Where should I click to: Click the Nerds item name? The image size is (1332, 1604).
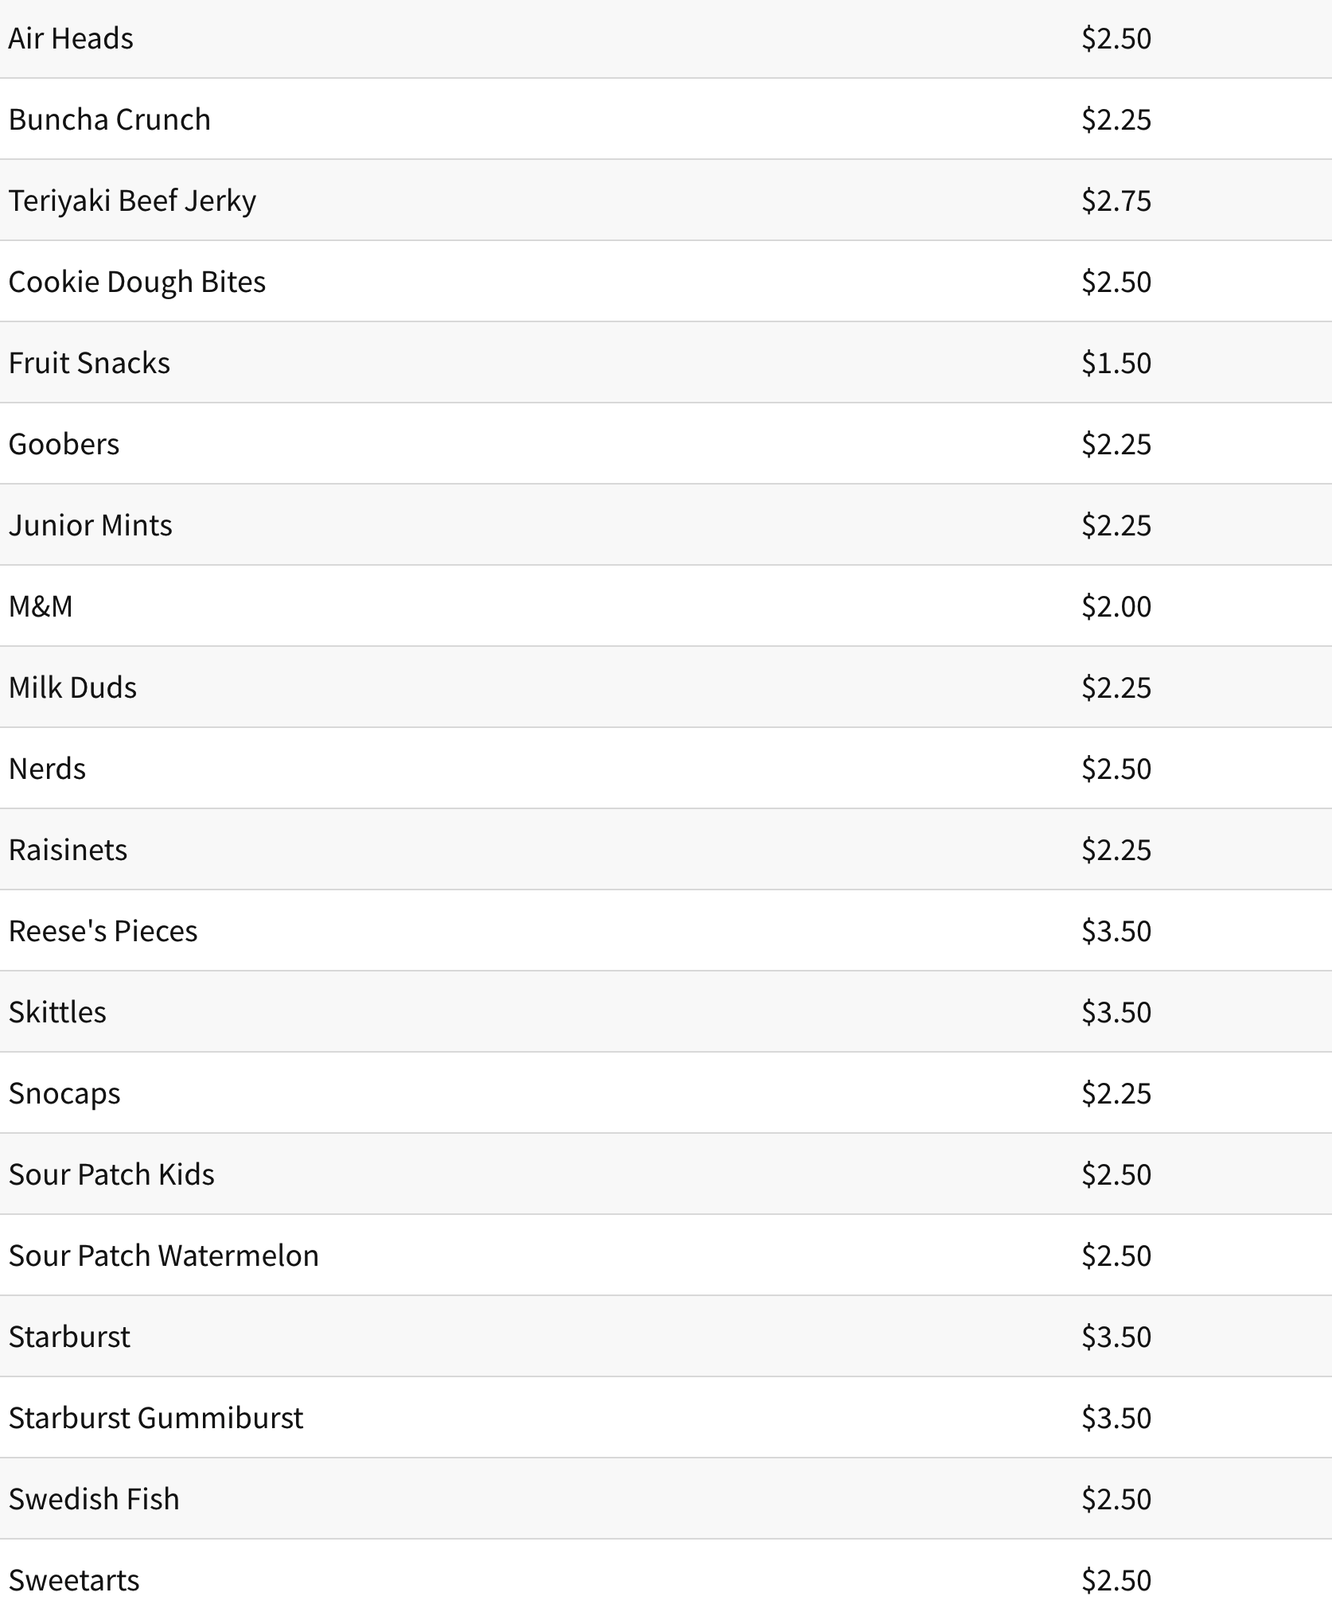[x=47, y=769]
